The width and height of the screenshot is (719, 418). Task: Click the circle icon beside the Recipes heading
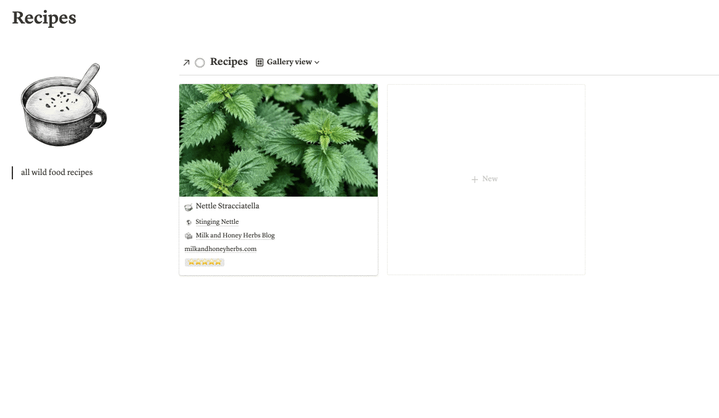tap(200, 62)
